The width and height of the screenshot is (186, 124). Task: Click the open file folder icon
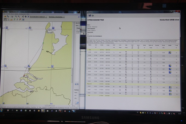pyautogui.click(x=5, y=16)
